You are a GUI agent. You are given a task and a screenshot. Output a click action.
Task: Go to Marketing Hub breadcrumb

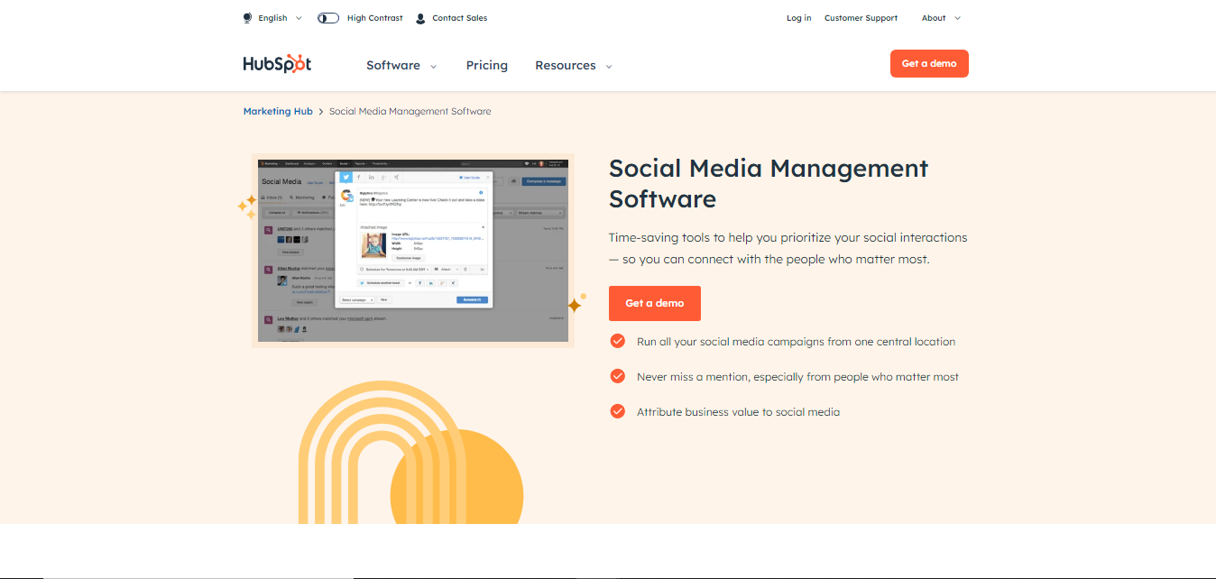point(278,111)
